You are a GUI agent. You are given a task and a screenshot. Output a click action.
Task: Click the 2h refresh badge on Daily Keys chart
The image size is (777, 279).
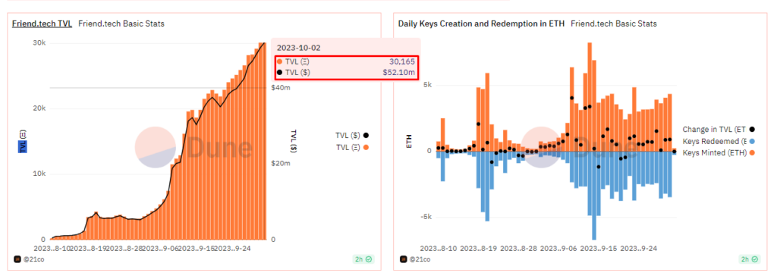point(749,259)
